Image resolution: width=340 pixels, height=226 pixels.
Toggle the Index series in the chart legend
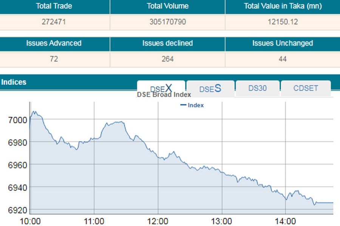pyautogui.click(x=192, y=105)
